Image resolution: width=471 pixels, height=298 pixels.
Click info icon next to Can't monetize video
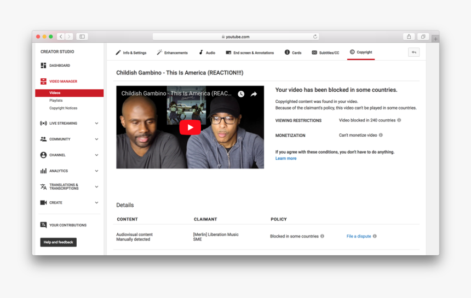(x=381, y=135)
